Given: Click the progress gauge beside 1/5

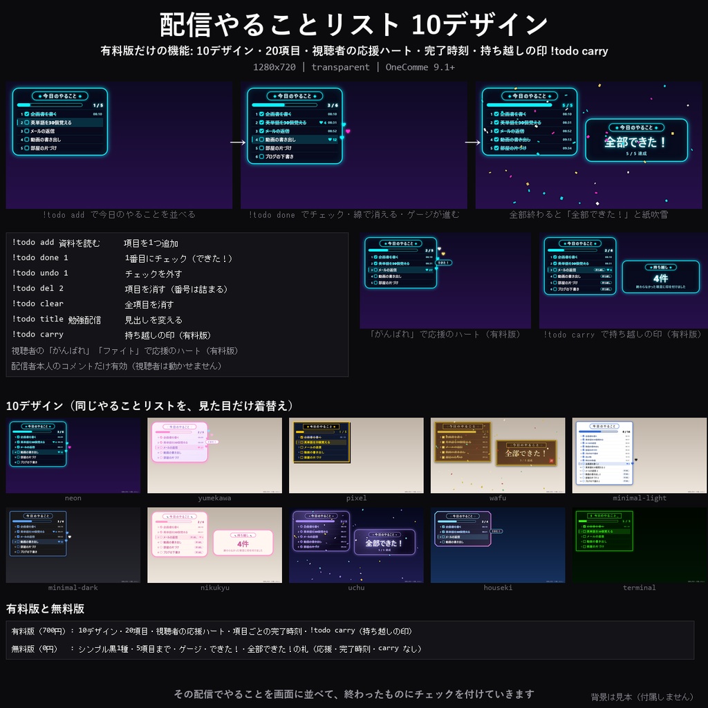Looking at the screenshot, I should pos(50,105).
